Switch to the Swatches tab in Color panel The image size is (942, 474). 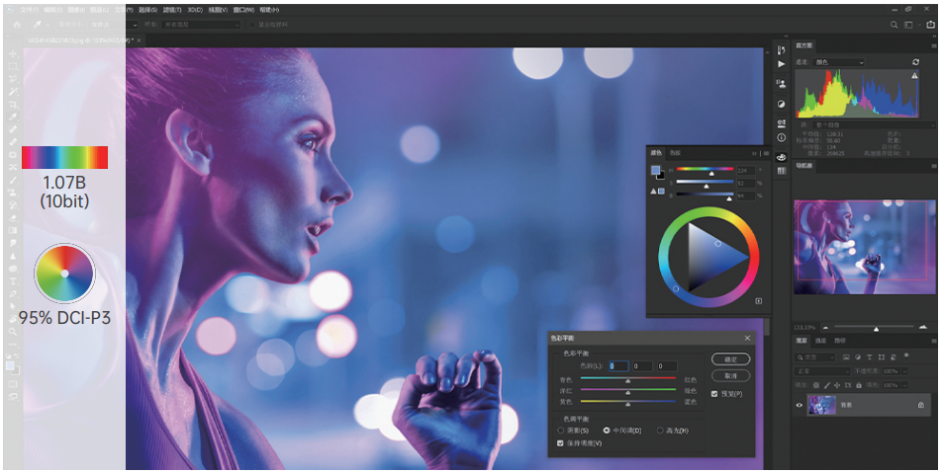[x=675, y=153]
